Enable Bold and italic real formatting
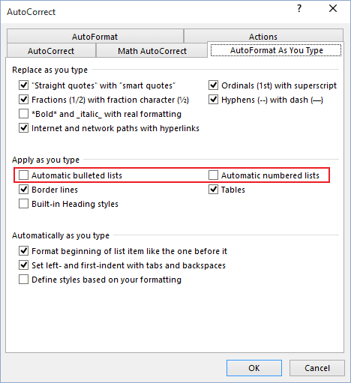The width and height of the screenshot is (351, 383). click(x=24, y=114)
